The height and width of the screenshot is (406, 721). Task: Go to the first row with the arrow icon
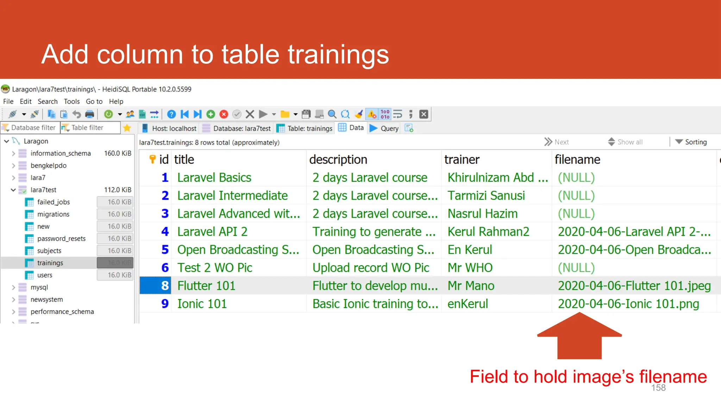[x=184, y=114]
